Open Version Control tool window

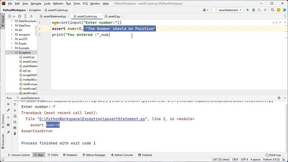pos(19,155)
